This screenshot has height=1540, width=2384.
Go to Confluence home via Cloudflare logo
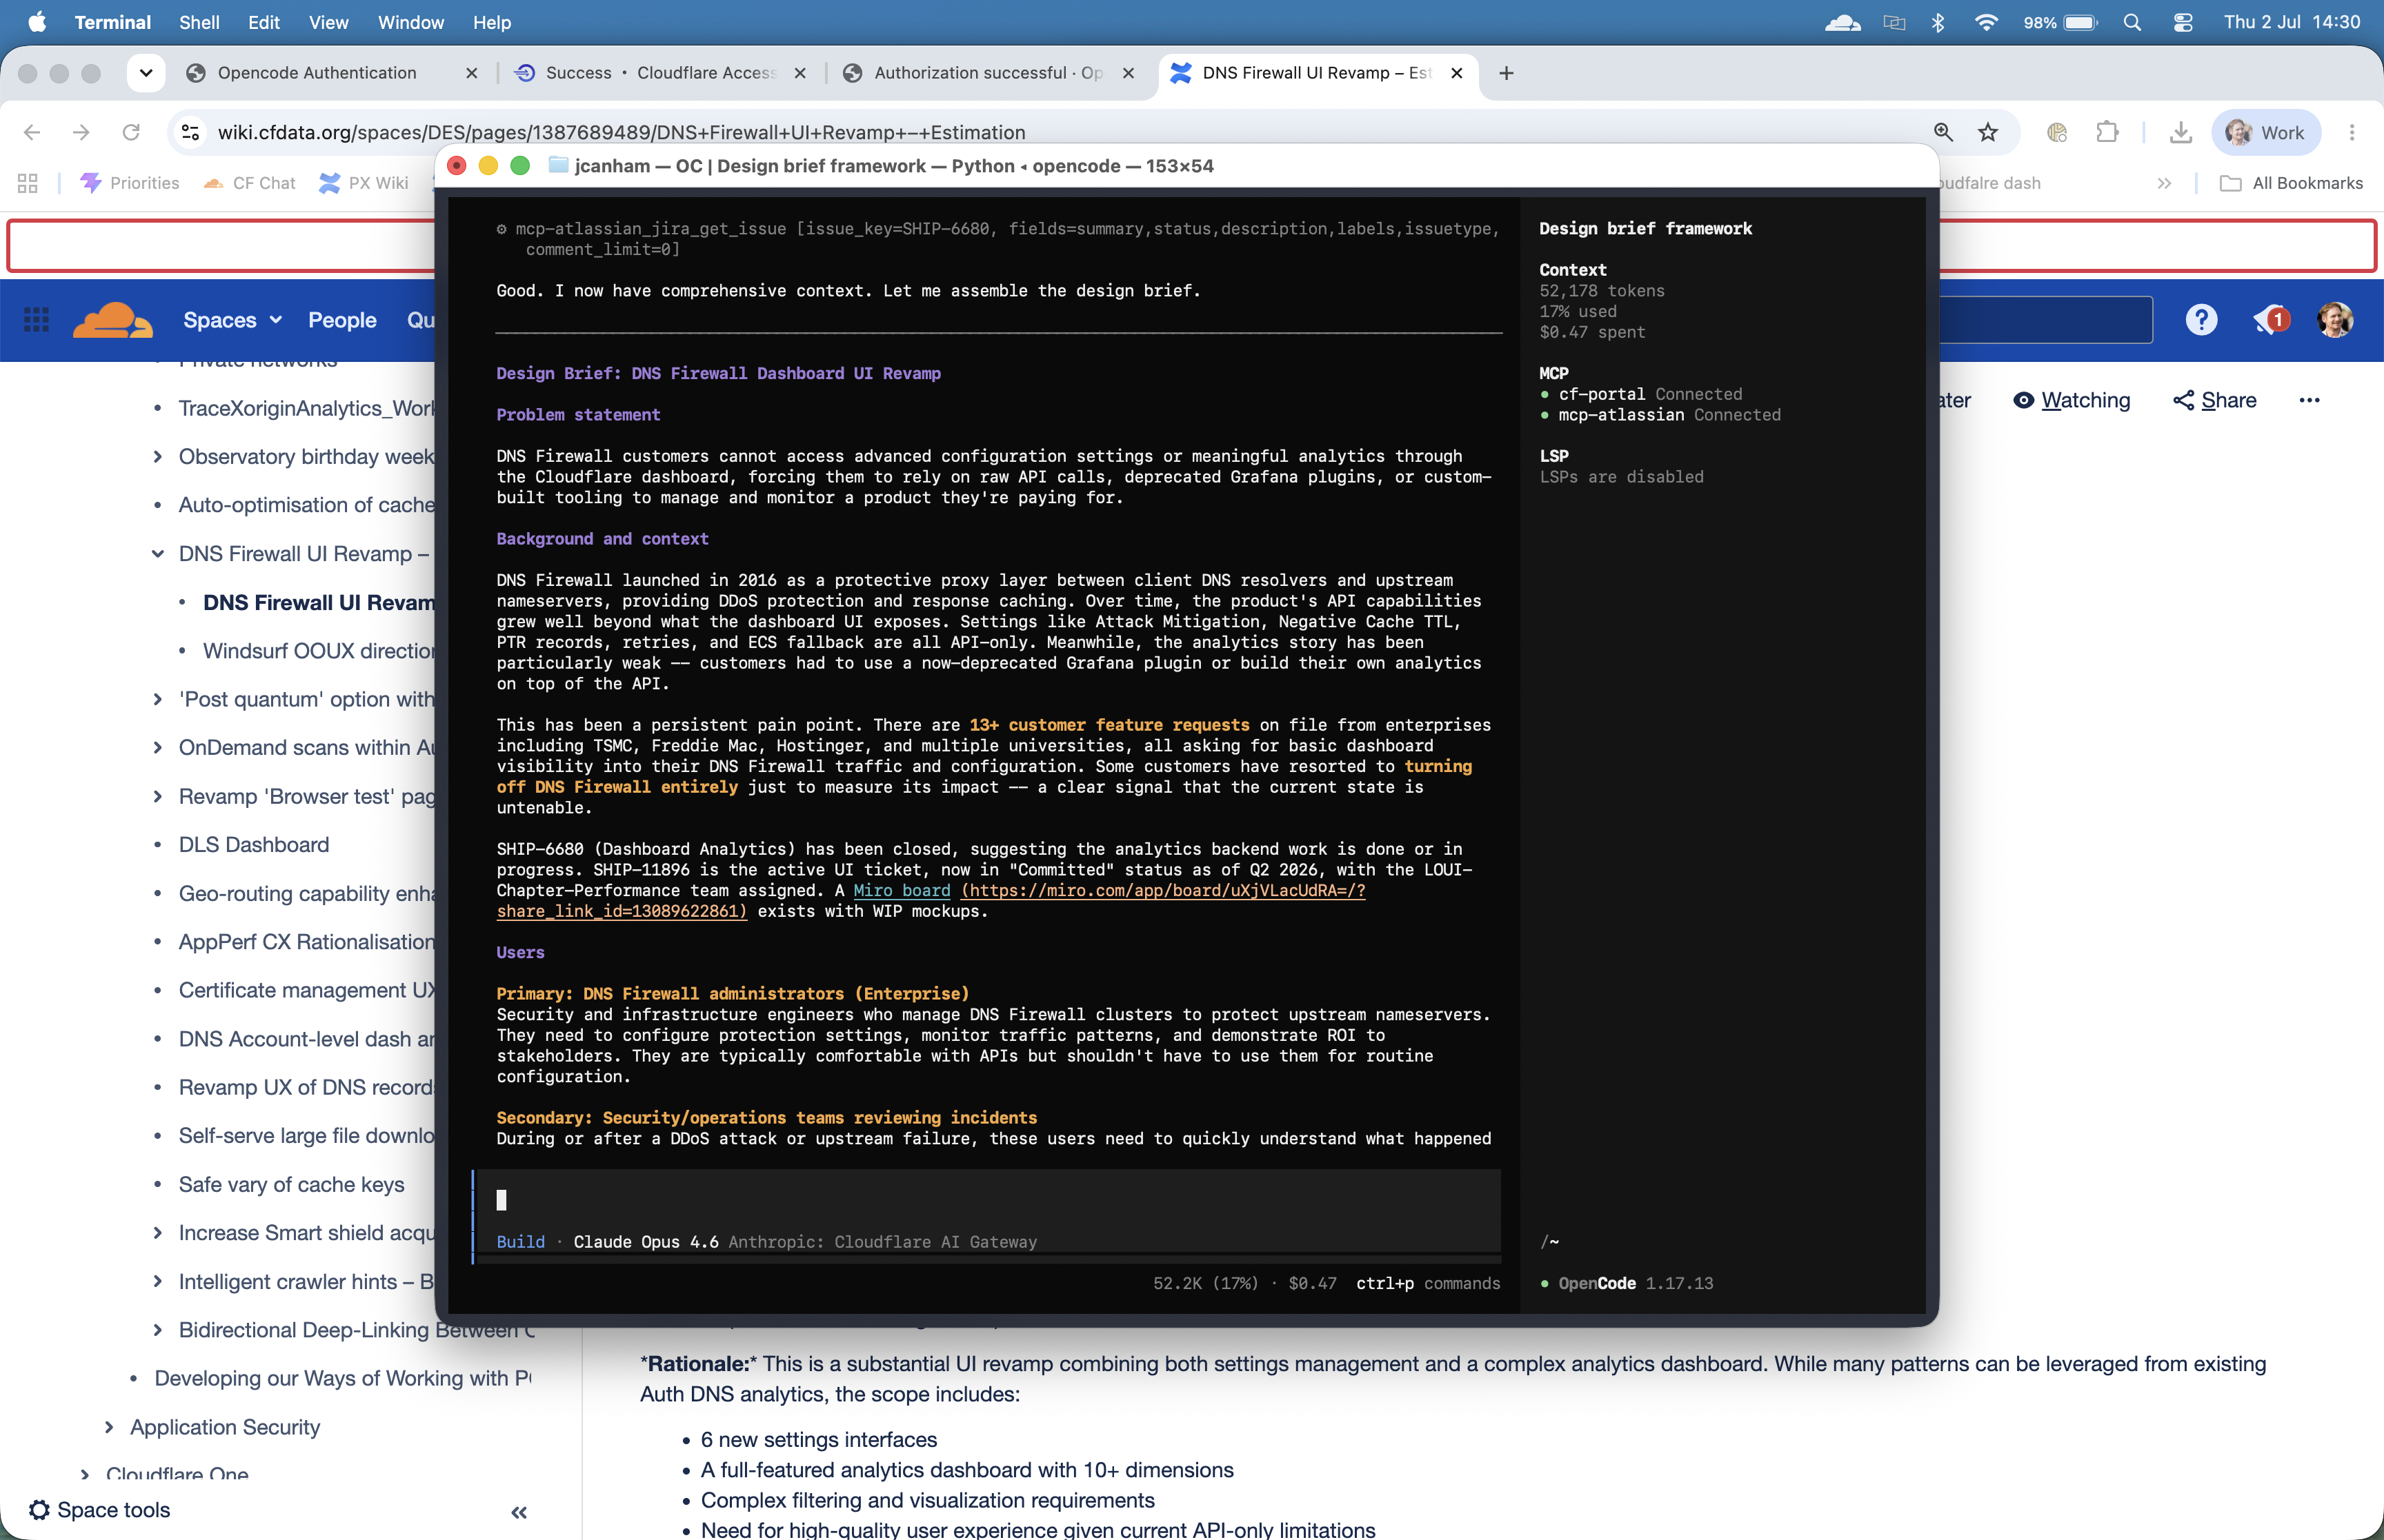pos(112,320)
